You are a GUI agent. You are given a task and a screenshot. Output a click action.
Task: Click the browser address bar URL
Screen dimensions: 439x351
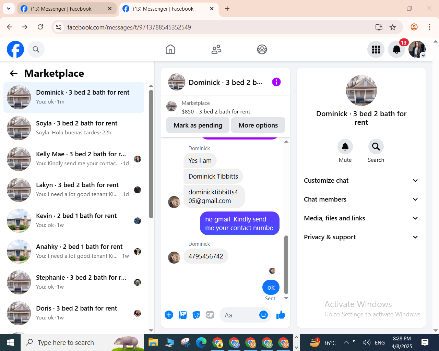[x=129, y=27]
